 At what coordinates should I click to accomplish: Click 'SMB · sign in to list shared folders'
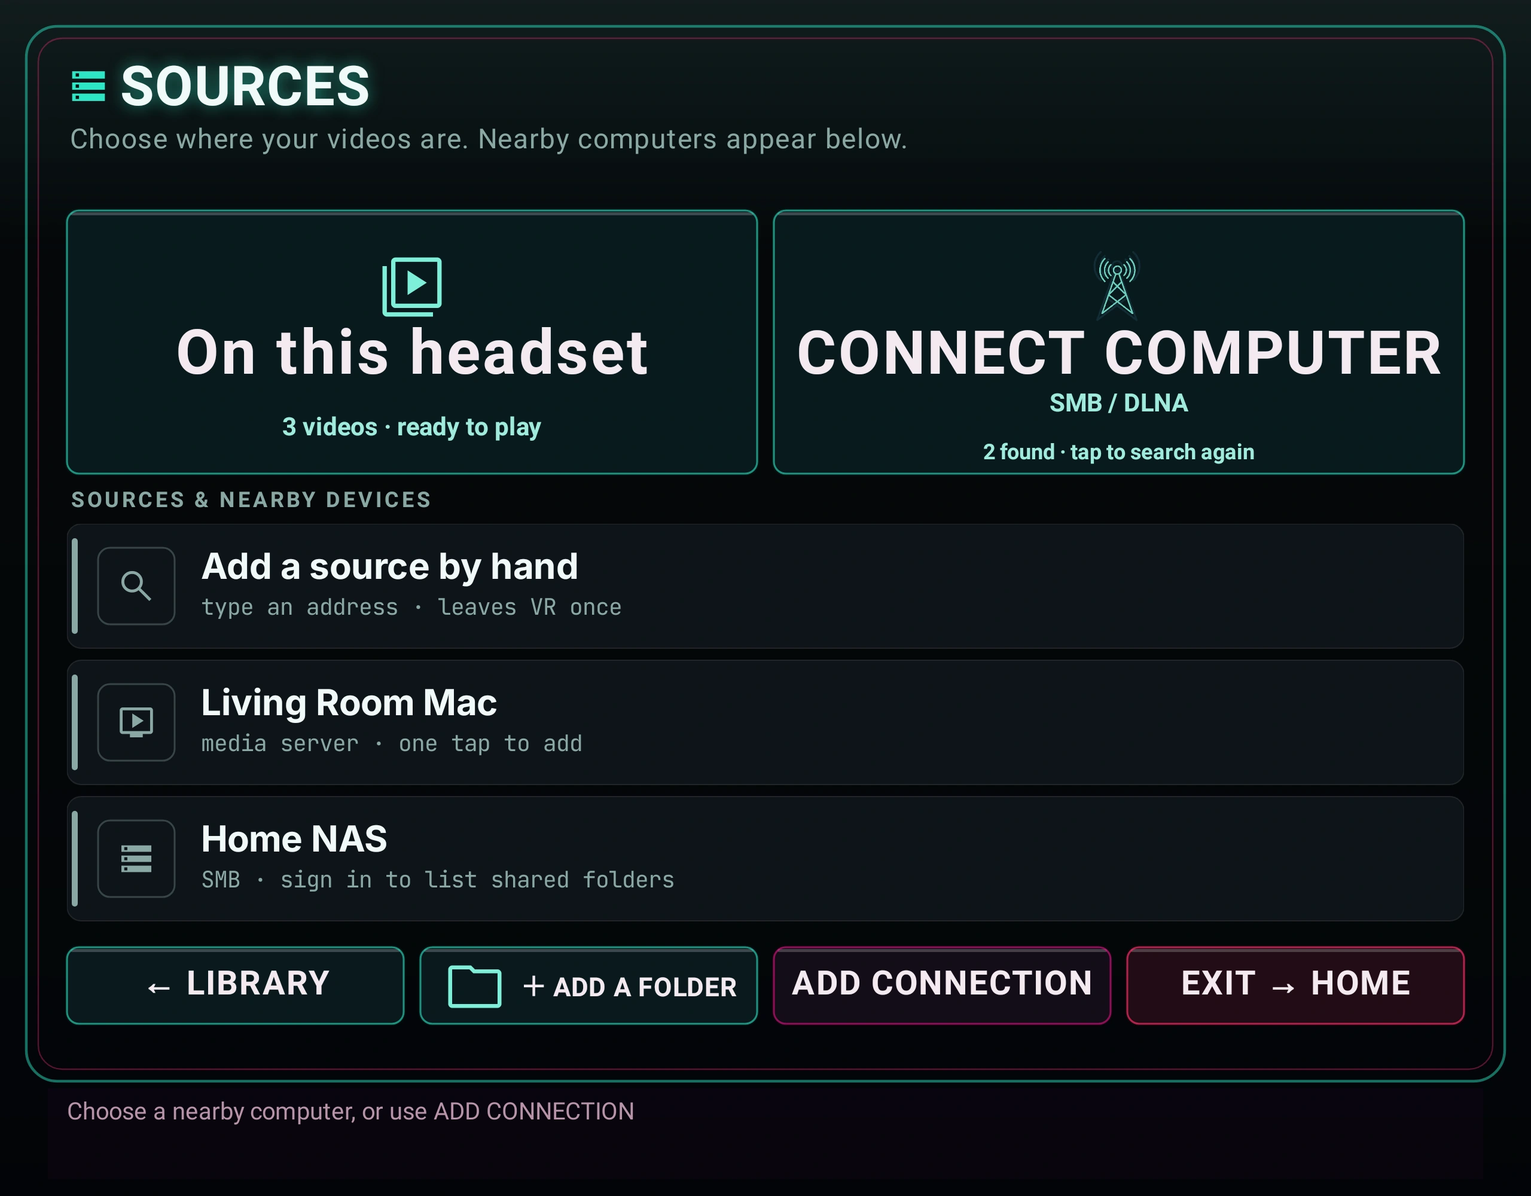[x=438, y=880]
